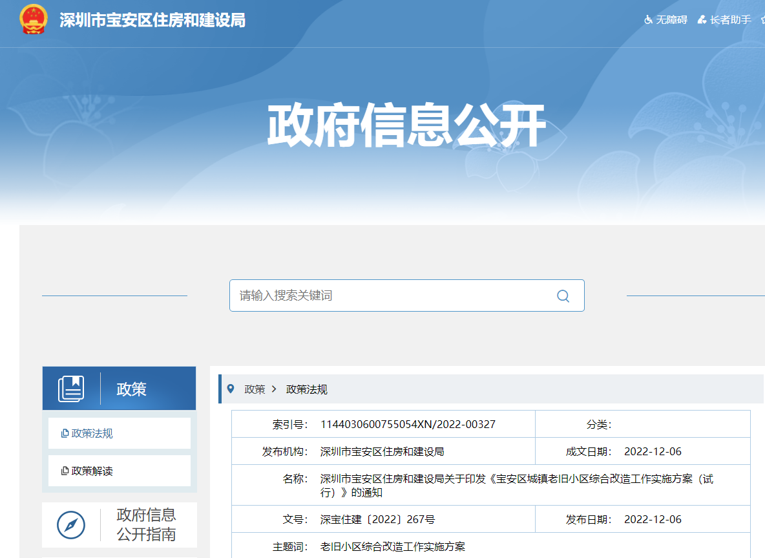
Task: Click the search magnifier icon
Action: (x=563, y=296)
